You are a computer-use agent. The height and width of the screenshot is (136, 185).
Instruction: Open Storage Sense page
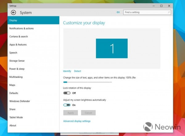(x=17, y=61)
